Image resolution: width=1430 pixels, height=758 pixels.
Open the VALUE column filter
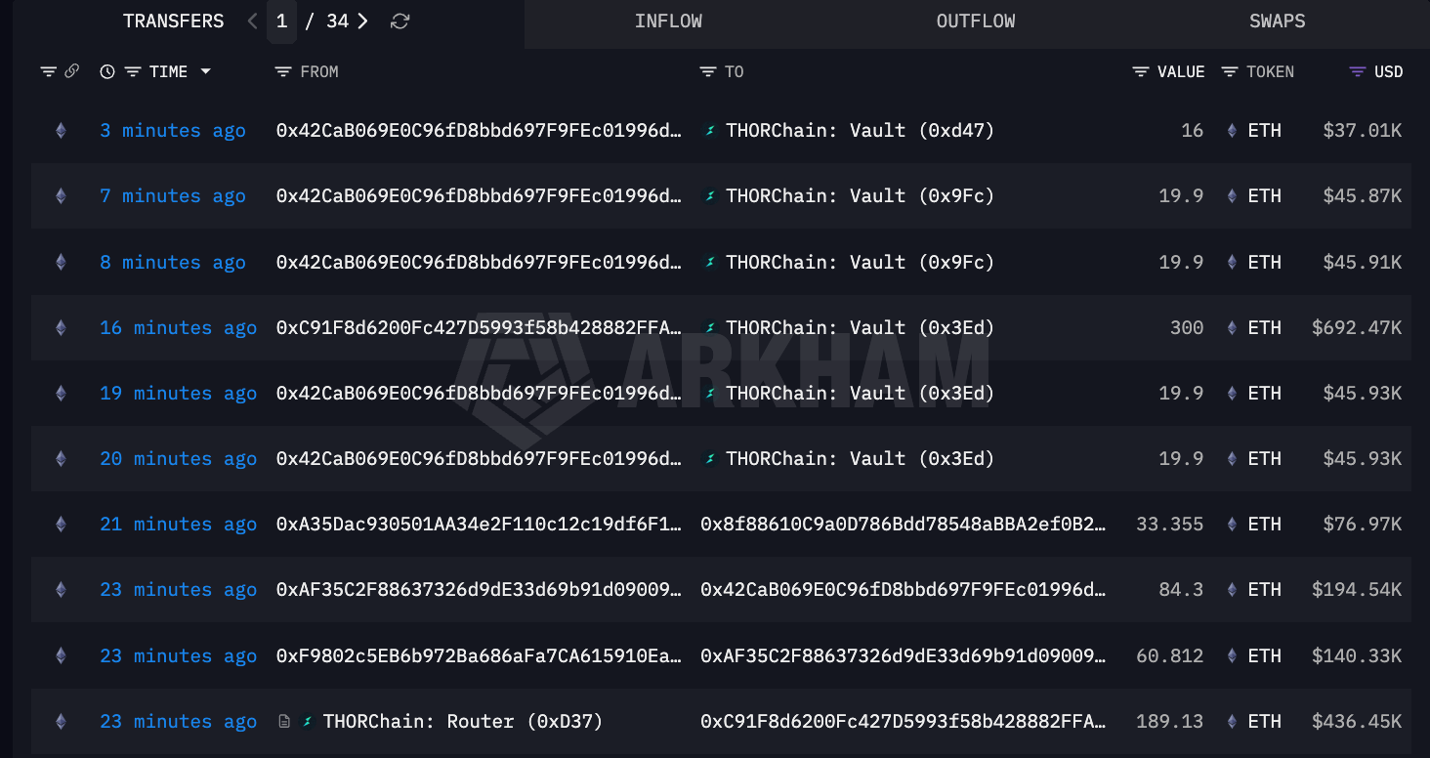(x=1140, y=71)
